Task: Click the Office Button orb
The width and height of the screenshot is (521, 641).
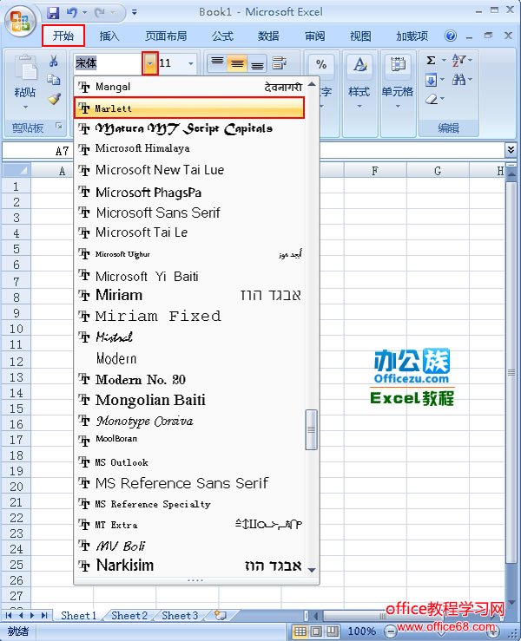Action: (x=20, y=21)
